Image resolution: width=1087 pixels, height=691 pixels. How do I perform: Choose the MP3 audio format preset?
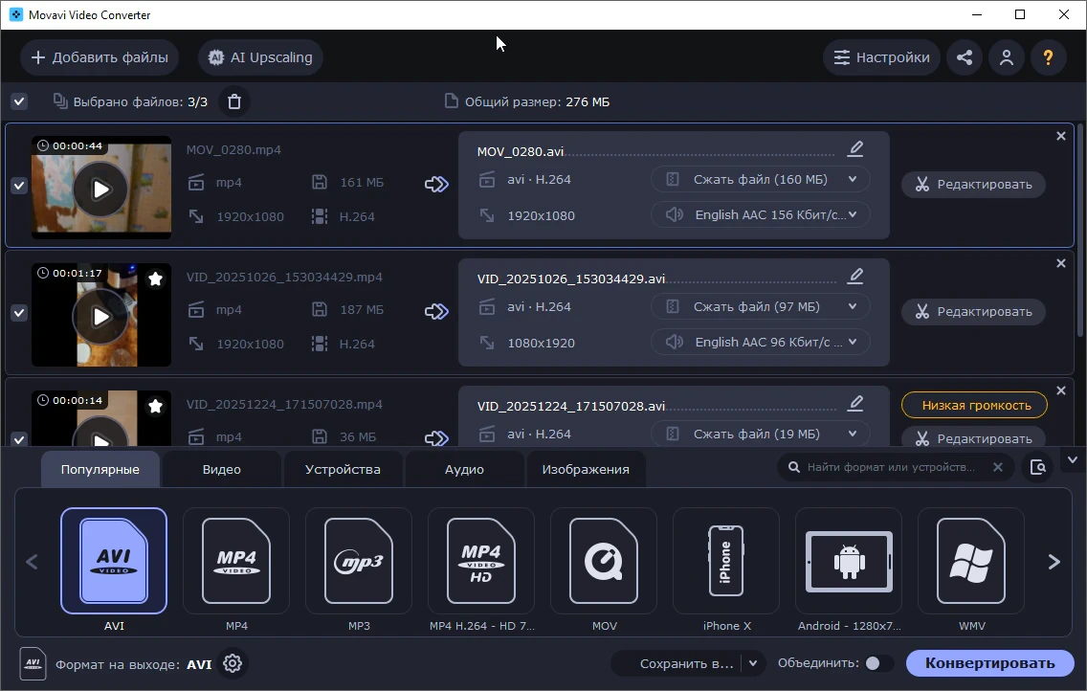click(359, 561)
